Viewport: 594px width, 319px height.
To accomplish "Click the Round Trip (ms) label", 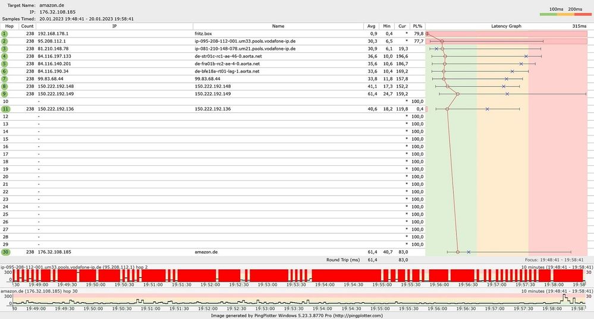I will [x=343, y=260].
